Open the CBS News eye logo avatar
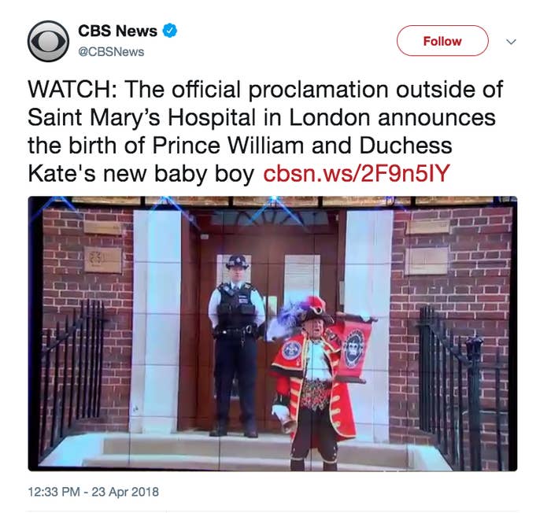The image size is (551, 513). tap(48, 41)
